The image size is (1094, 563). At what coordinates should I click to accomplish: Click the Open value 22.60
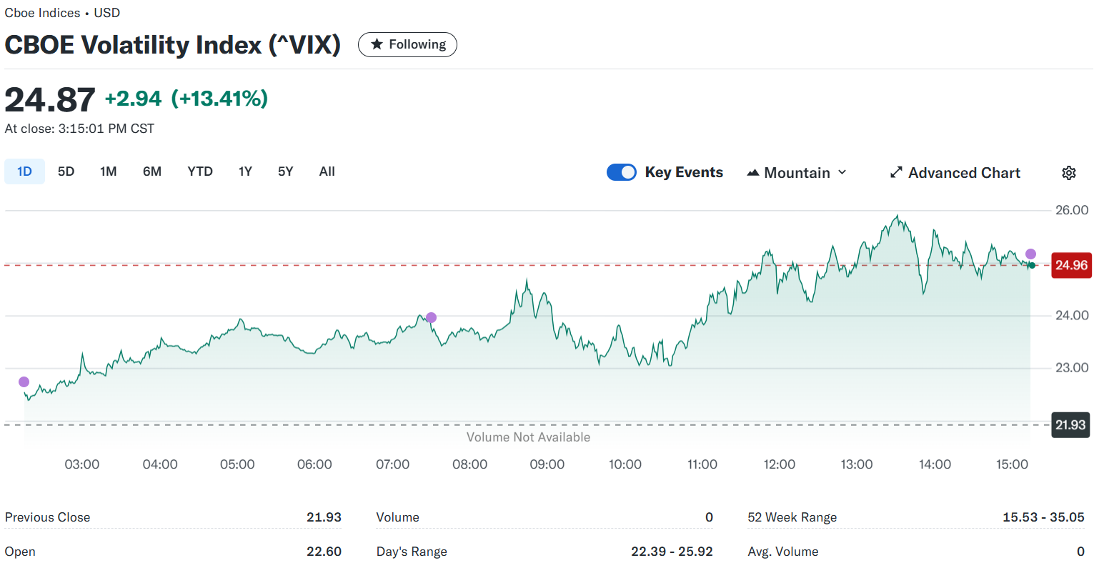324,552
